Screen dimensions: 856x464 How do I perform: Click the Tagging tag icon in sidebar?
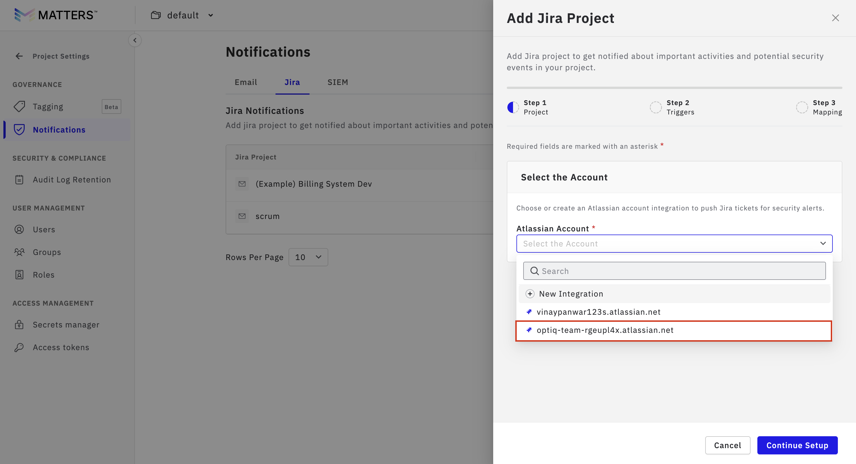point(19,107)
